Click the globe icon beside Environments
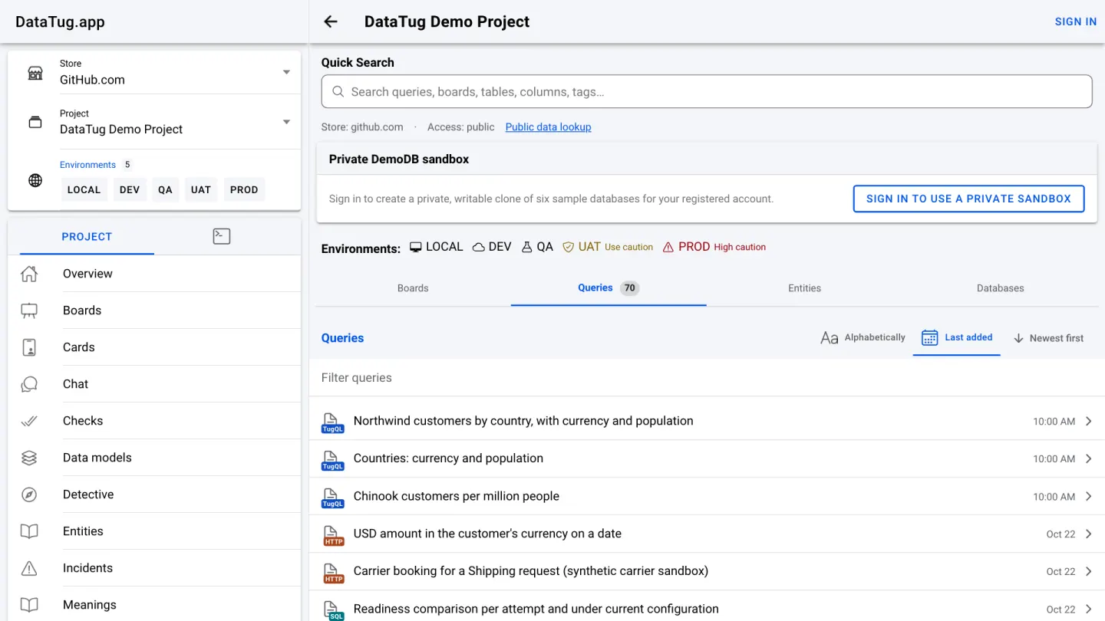Viewport: 1105px width, 621px height. pyautogui.click(x=35, y=181)
